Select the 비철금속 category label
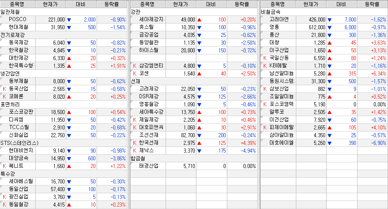388x209 pixels. click(x=271, y=12)
